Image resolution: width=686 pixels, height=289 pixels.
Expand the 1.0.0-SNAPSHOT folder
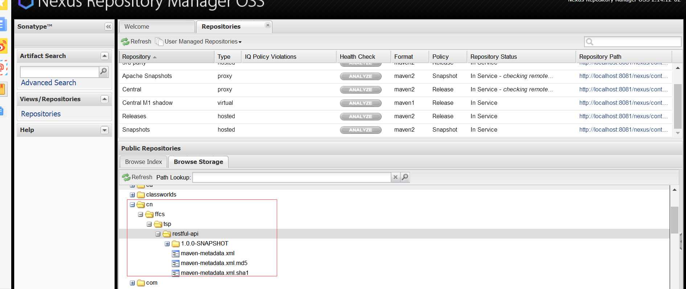click(167, 244)
